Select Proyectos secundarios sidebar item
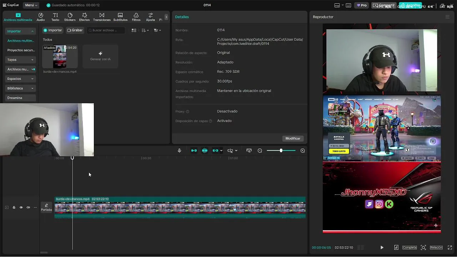The height and width of the screenshot is (257, 457). [x=20, y=50]
